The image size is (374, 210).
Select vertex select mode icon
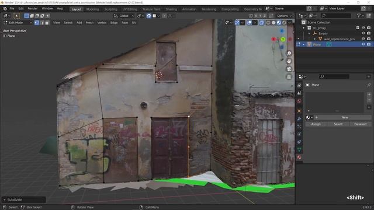(x=37, y=23)
